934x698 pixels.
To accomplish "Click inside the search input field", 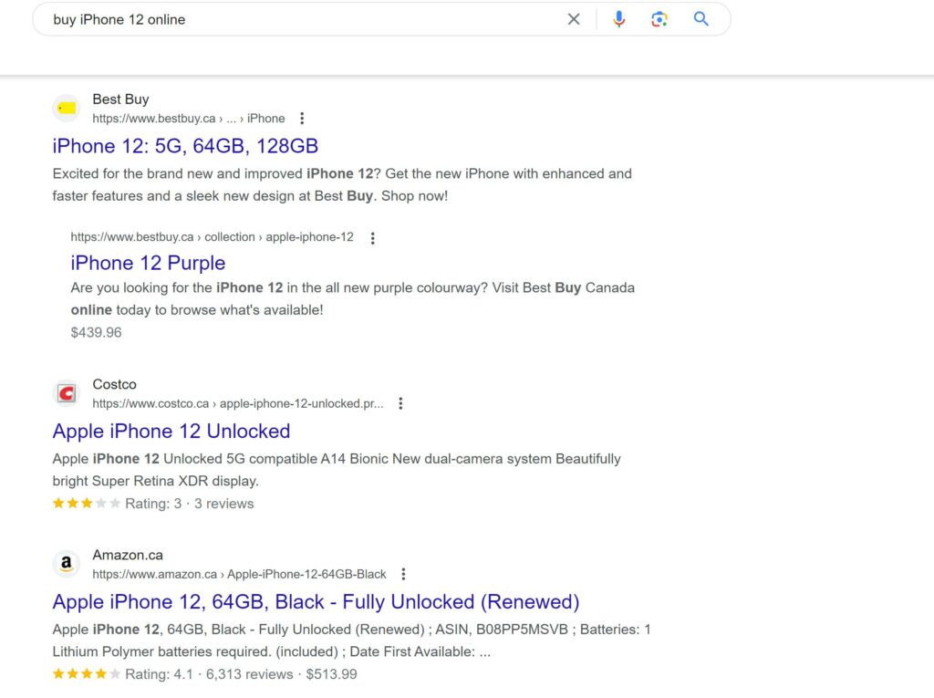I will click(274, 18).
